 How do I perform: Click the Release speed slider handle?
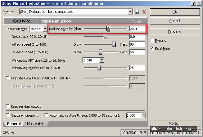(x=100, y=52)
